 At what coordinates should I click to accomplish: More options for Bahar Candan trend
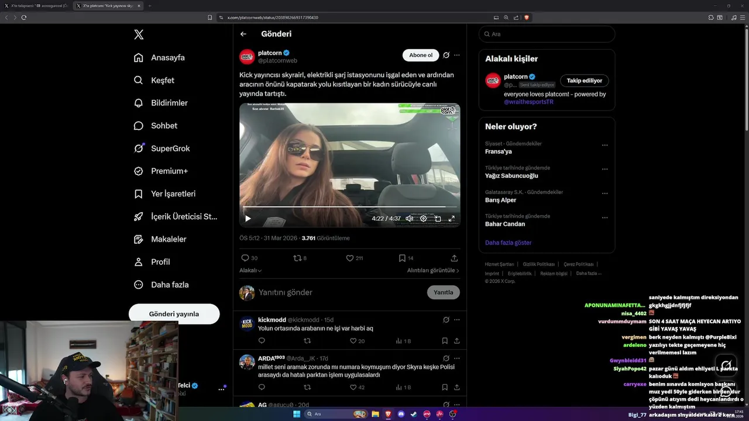click(605, 218)
